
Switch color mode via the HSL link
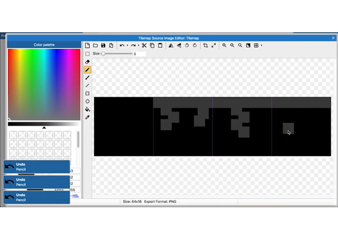[x=76, y=196]
